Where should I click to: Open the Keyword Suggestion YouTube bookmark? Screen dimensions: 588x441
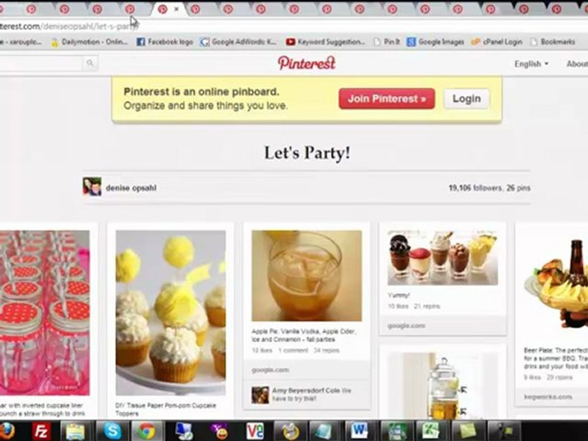pos(325,42)
